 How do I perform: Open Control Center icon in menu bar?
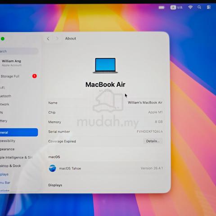pos(209,7)
